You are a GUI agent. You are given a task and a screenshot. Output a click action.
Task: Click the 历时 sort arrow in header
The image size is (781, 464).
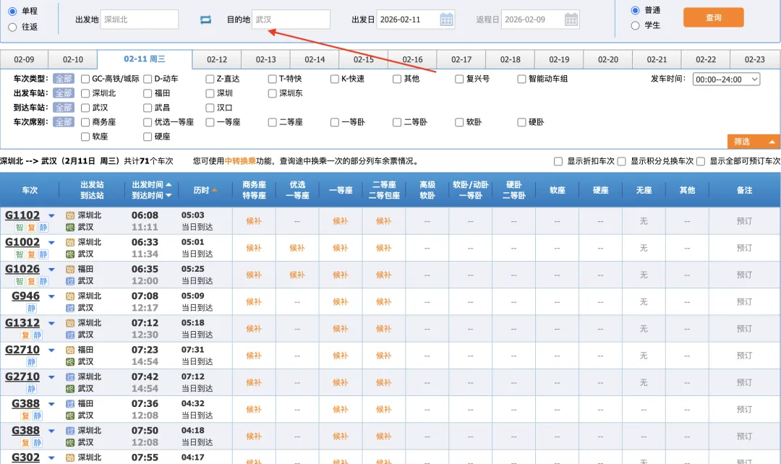click(x=215, y=190)
